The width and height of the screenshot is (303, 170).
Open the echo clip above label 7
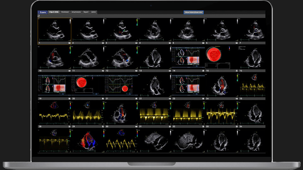[x=252, y=30]
